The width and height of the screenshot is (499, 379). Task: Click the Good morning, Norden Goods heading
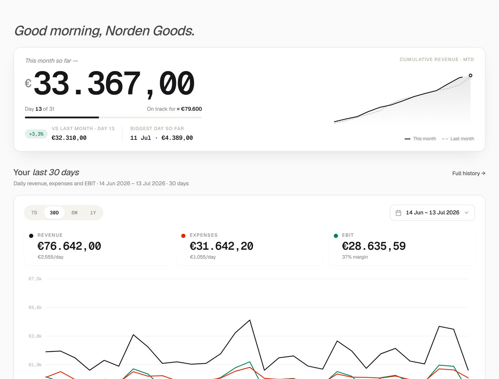tap(104, 31)
